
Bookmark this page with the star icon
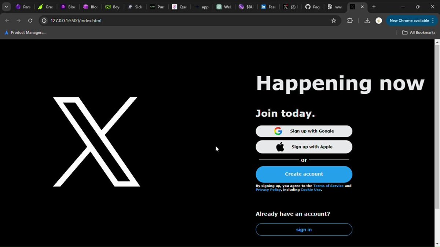(x=334, y=20)
